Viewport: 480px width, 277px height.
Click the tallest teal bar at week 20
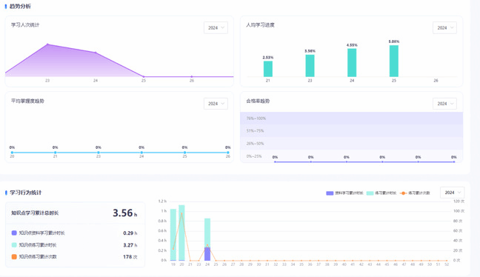[x=181, y=233]
